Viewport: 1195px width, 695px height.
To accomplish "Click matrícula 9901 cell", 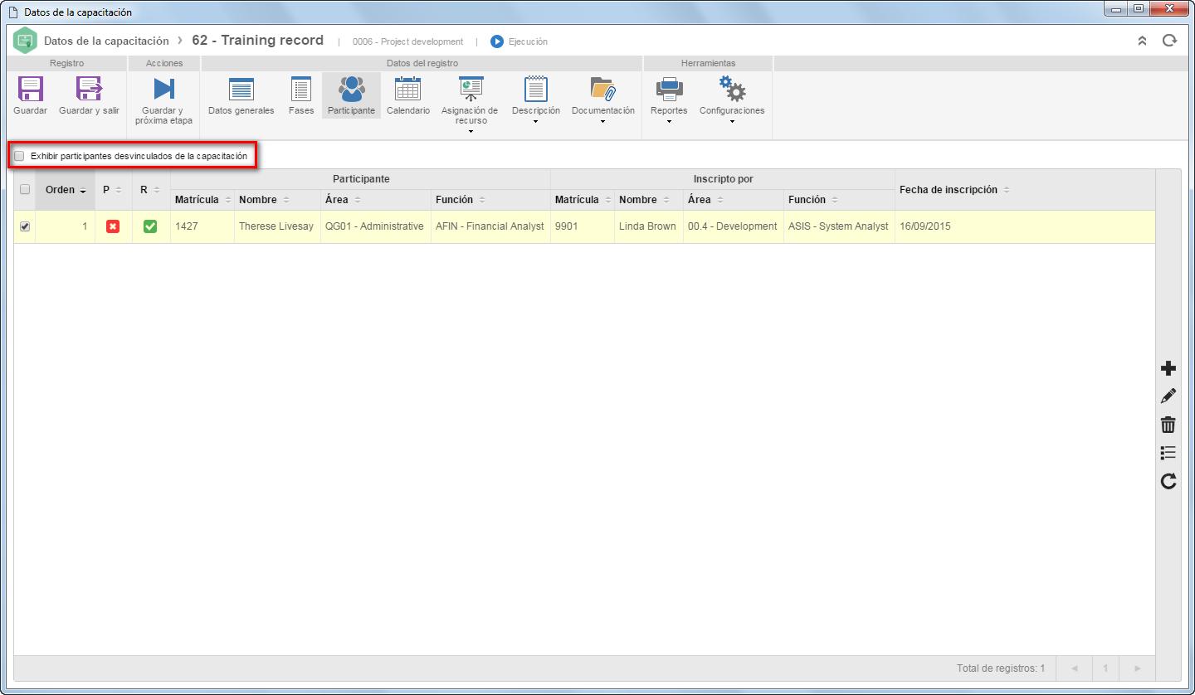I will pos(583,226).
